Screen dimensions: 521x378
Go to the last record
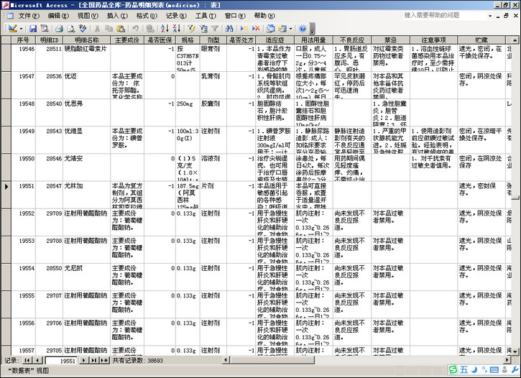pyautogui.click(x=94, y=360)
